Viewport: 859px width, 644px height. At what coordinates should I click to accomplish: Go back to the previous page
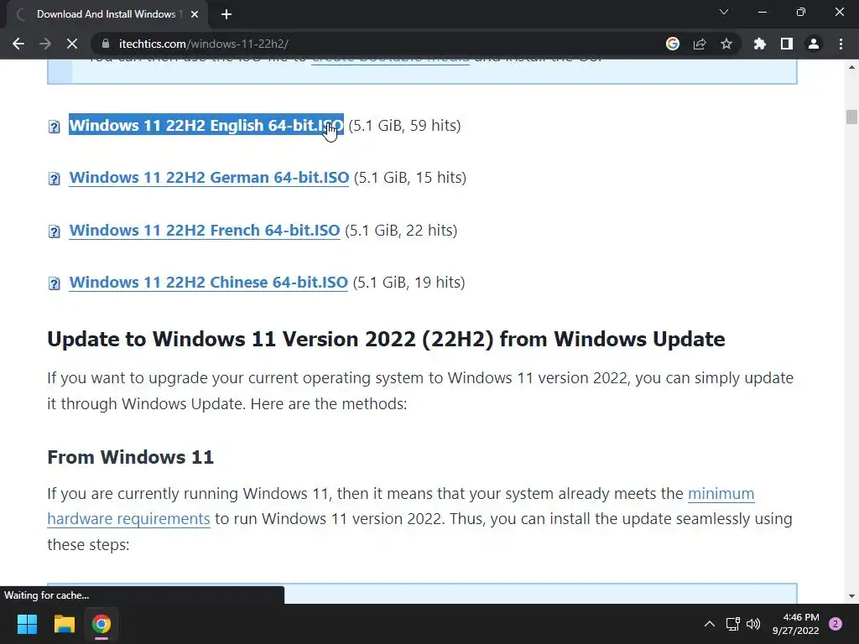point(18,44)
